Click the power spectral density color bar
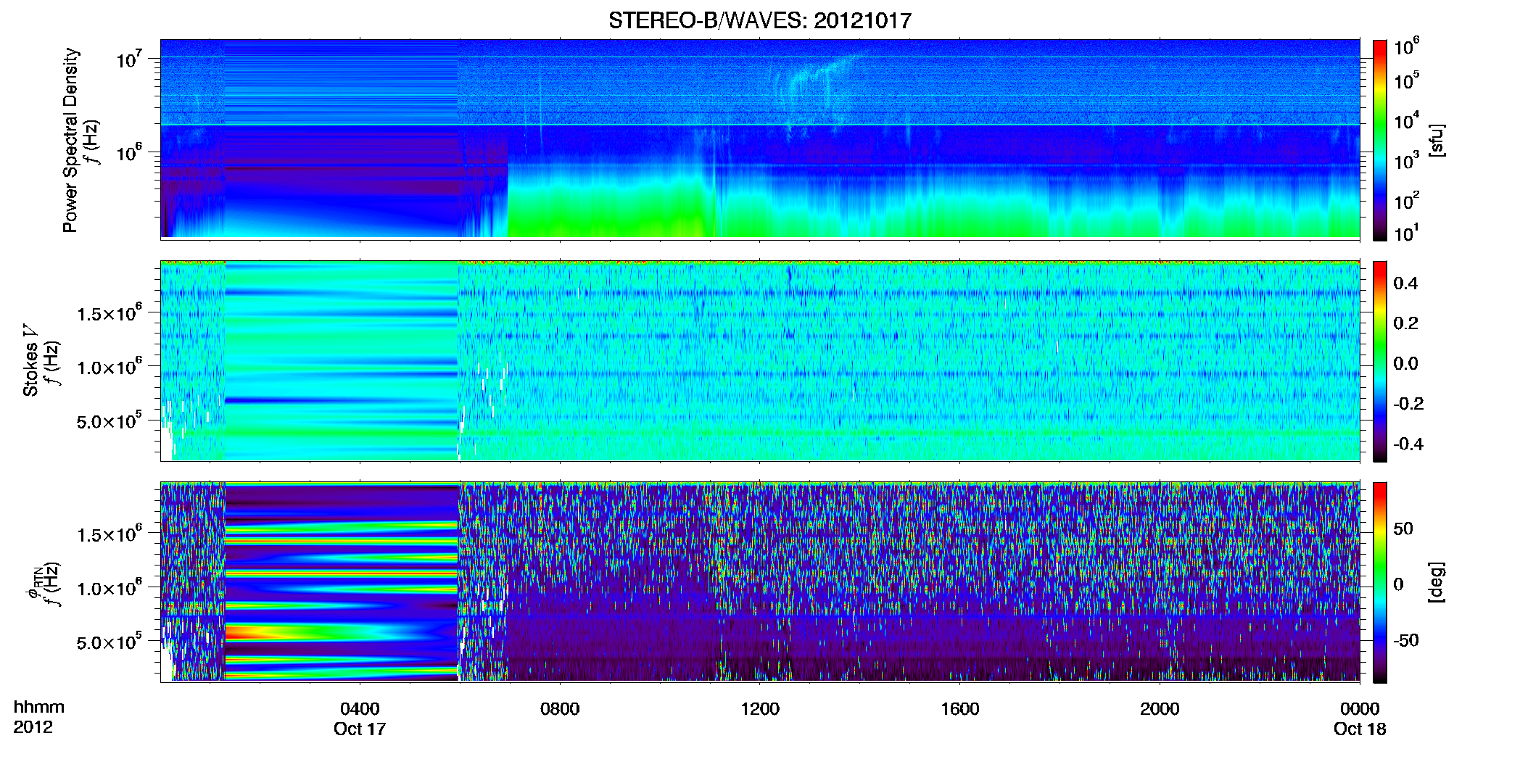1520x783 pixels. click(1380, 140)
